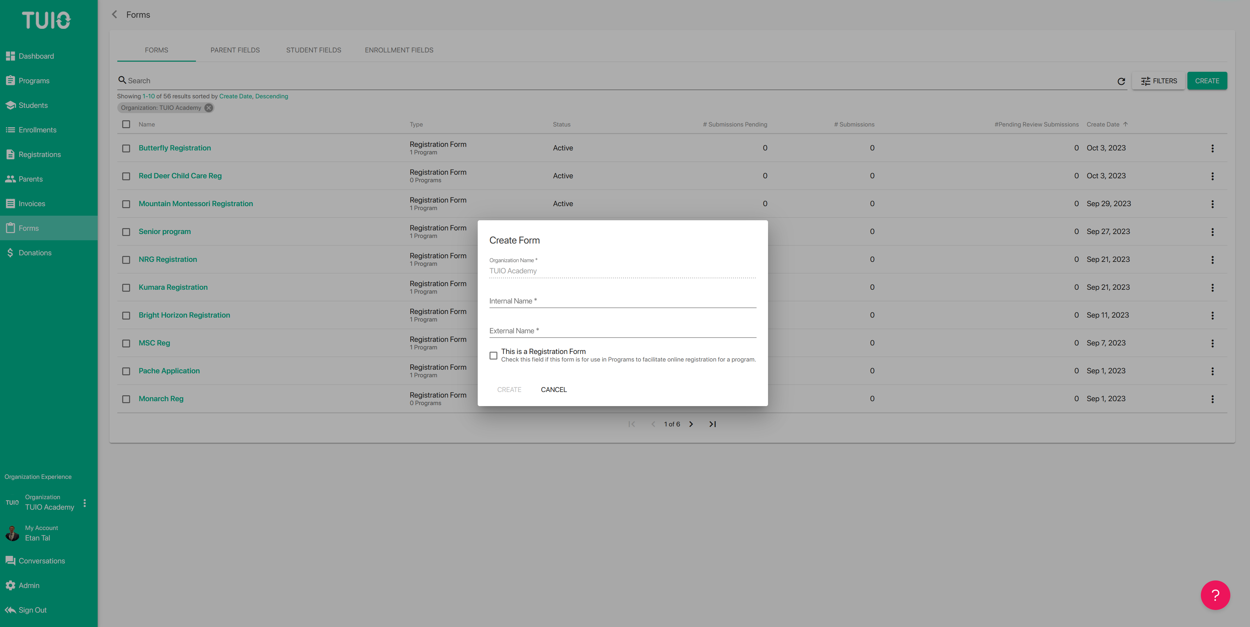The width and height of the screenshot is (1250, 627).
Task: Select the Red Deer Child Care Reg checkbox
Action: click(x=126, y=176)
